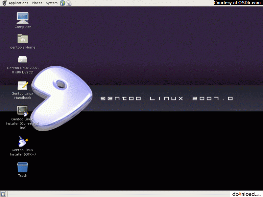Select the gentoo's Home folder icon

[23, 39]
